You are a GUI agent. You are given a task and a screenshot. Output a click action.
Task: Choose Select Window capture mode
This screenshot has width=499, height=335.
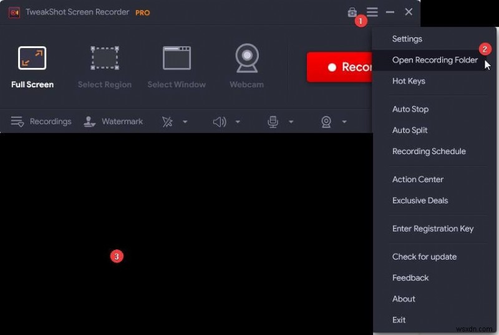pos(177,67)
